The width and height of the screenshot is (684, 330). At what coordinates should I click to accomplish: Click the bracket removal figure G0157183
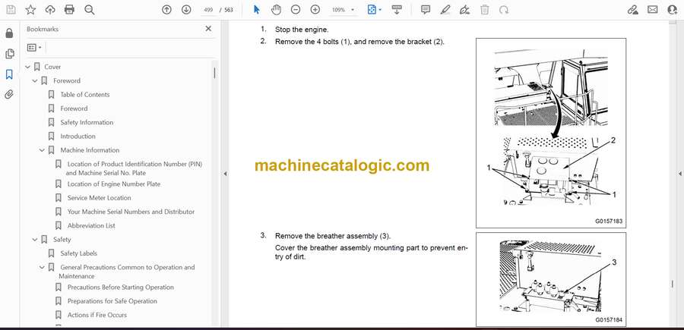coord(550,133)
